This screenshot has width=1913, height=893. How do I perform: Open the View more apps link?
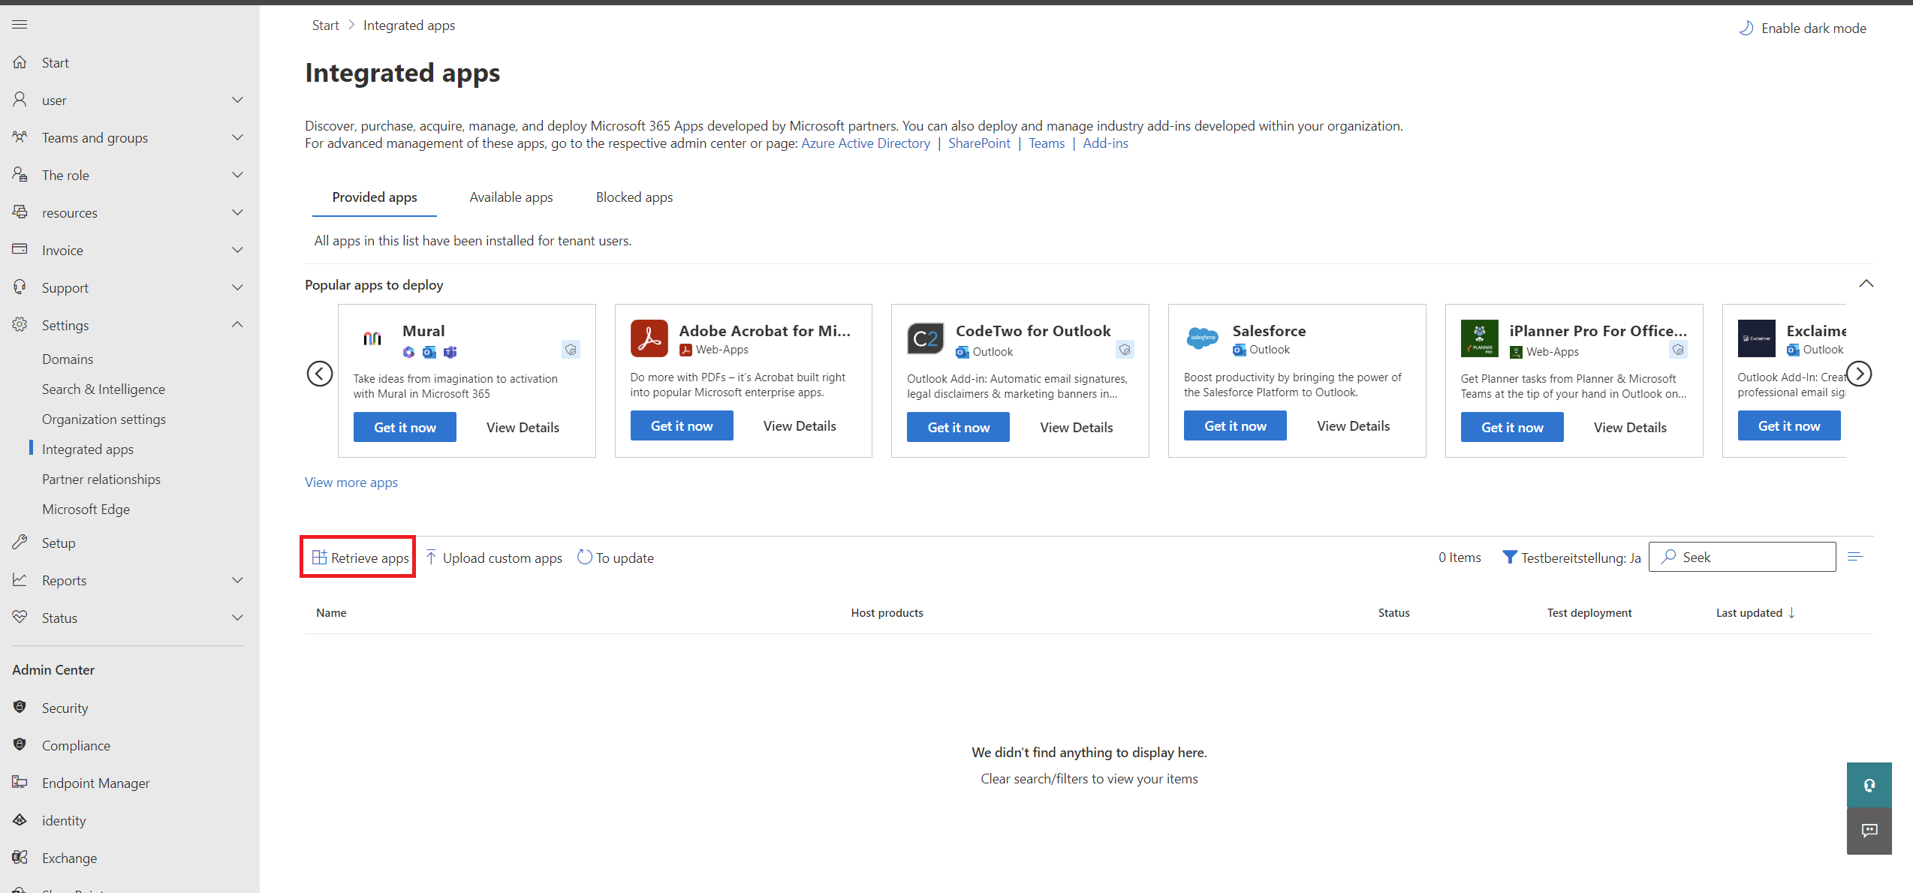[x=351, y=483]
